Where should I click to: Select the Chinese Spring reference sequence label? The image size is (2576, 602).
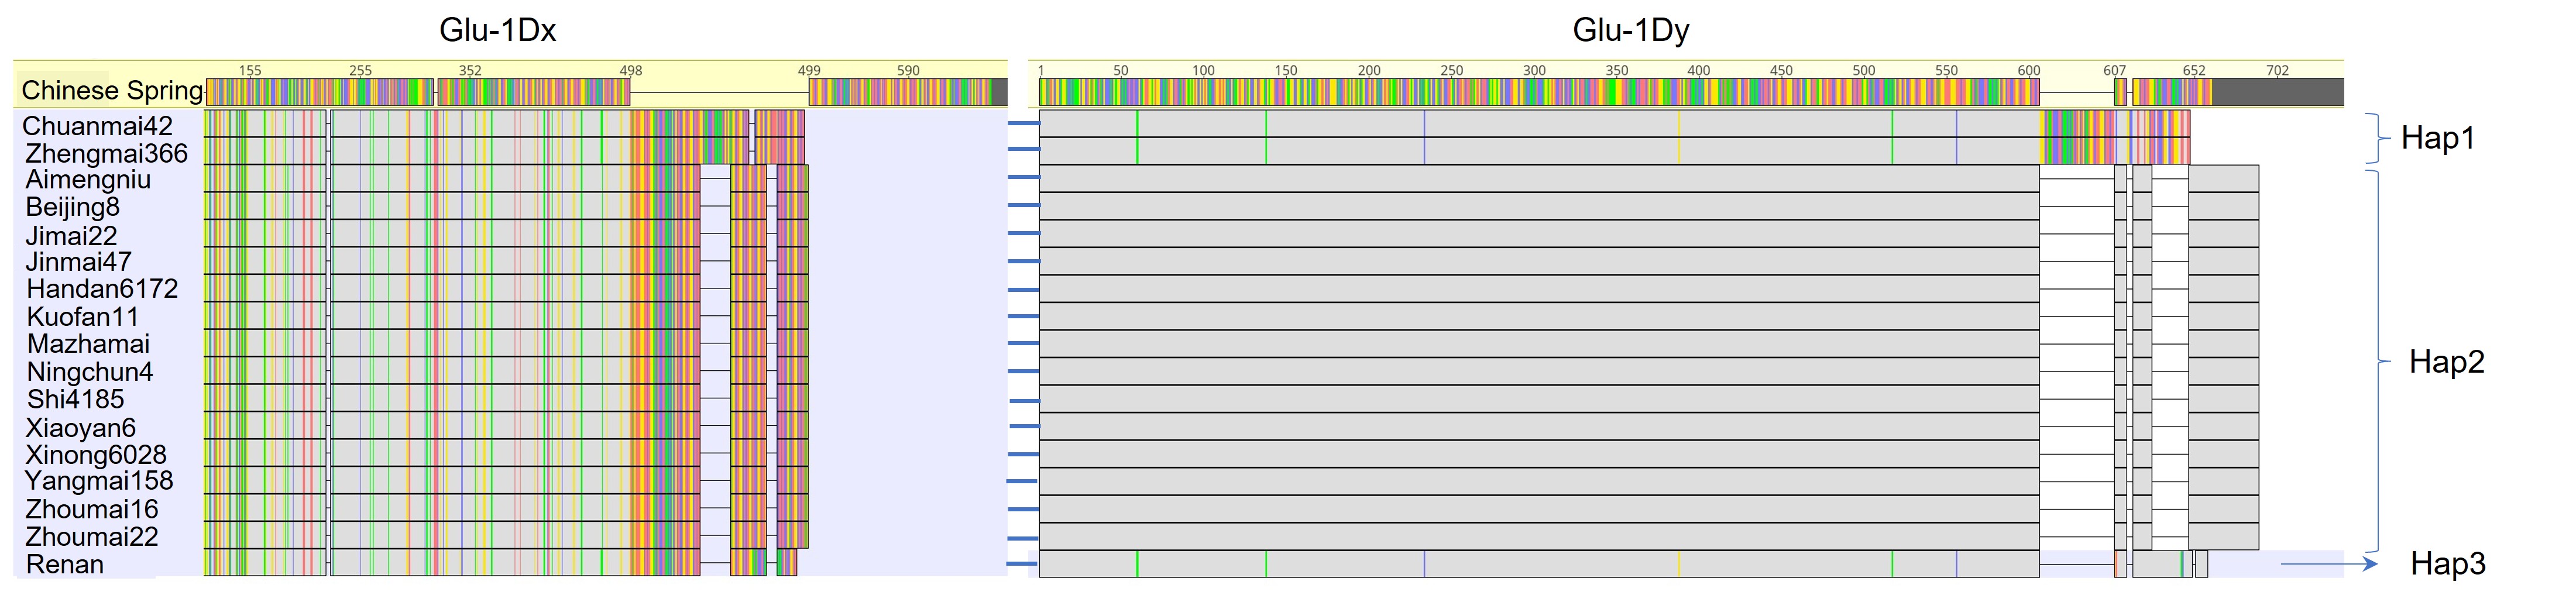112,91
